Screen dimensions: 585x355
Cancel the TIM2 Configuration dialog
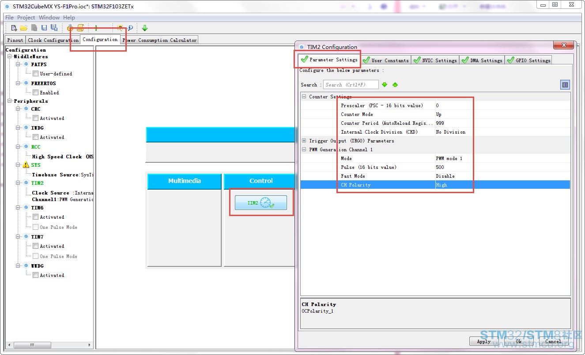coord(553,341)
